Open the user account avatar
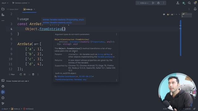The width and height of the screenshot is (198, 111). [x=183, y=3]
